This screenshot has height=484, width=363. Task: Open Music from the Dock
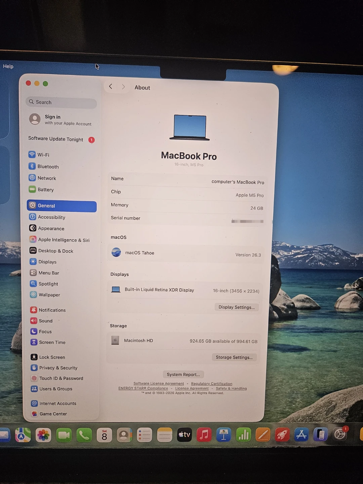tap(204, 434)
